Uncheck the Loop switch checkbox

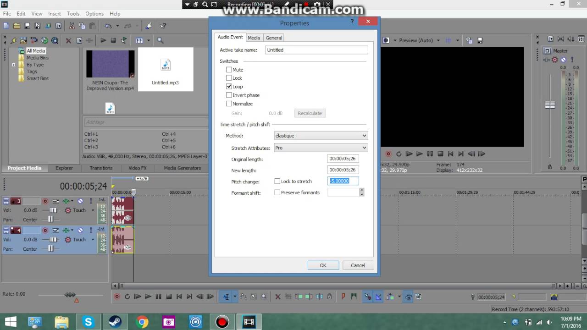pos(229,86)
